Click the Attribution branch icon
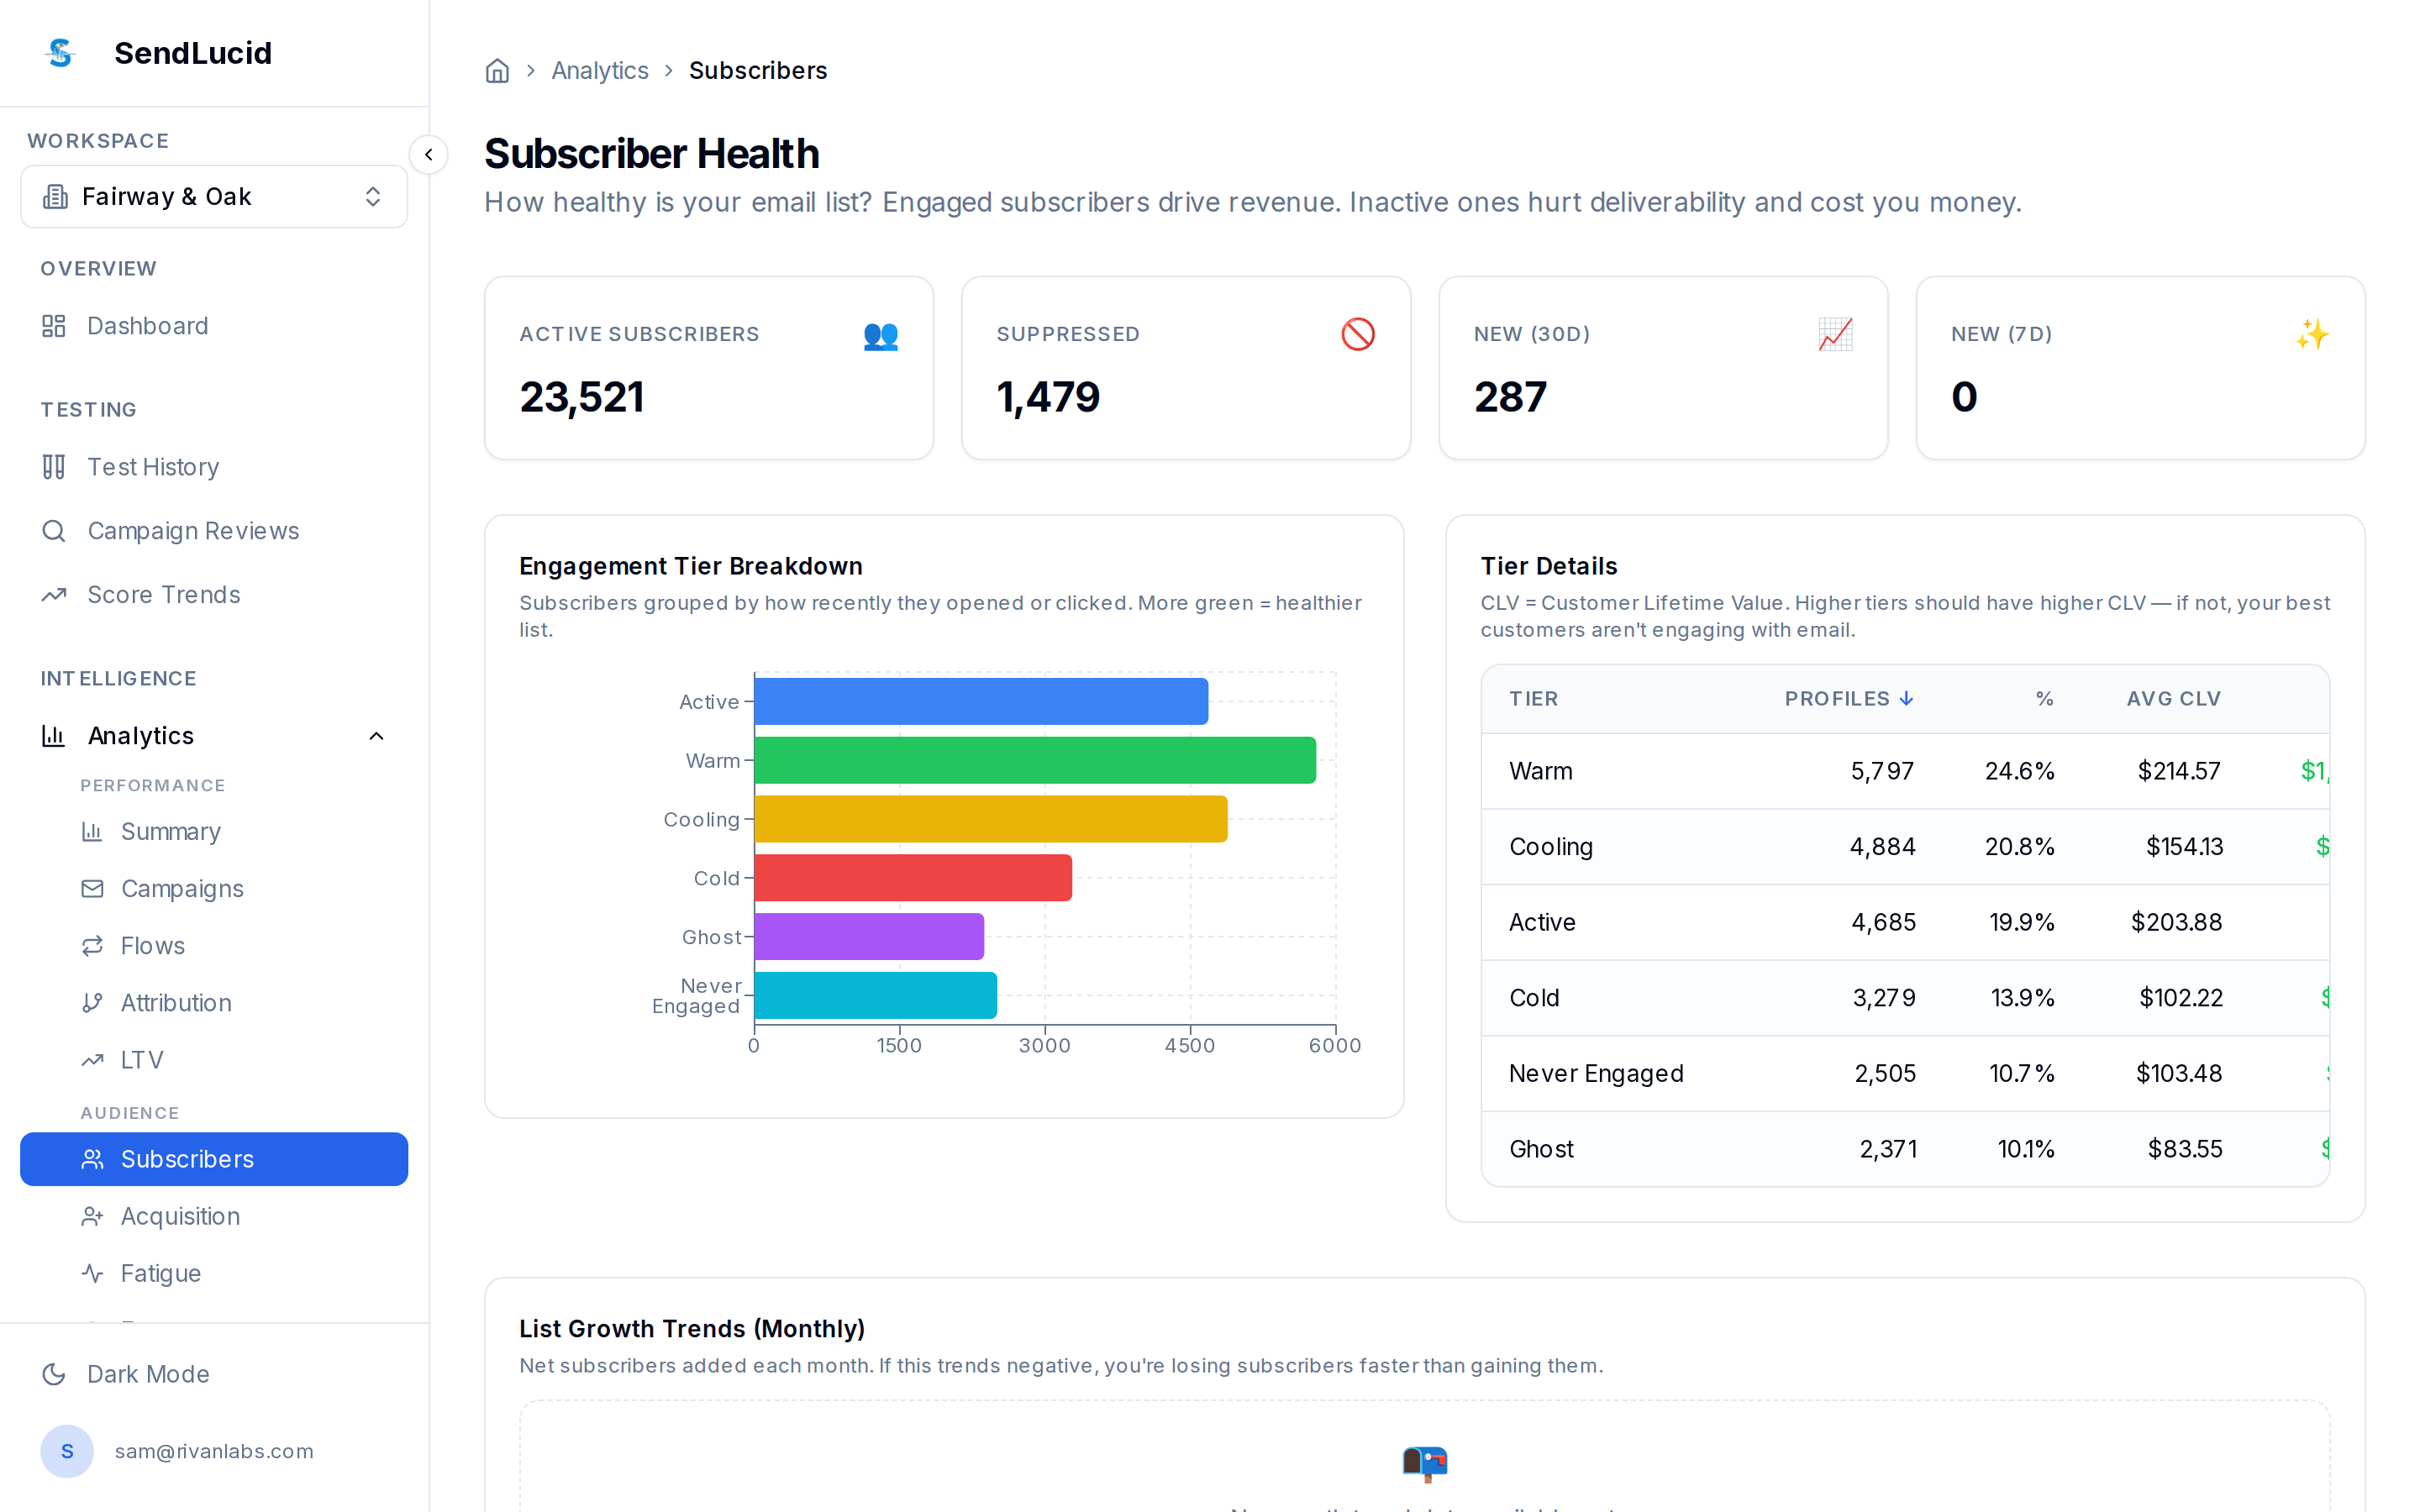The width and height of the screenshot is (2420, 1512). [x=92, y=1003]
